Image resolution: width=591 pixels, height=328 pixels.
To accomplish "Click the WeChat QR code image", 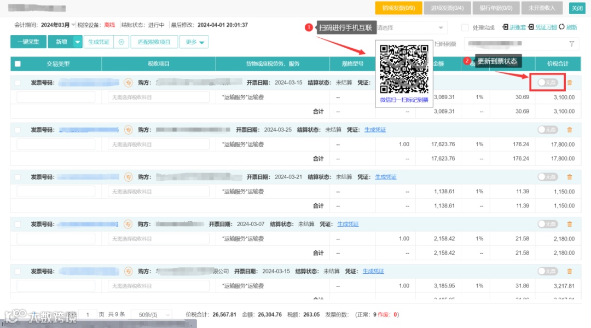I will tap(404, 70).
